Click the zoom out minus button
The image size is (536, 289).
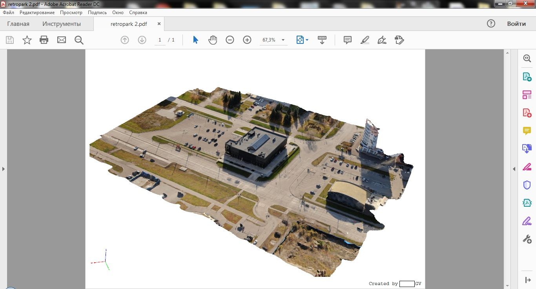point(230,40)
